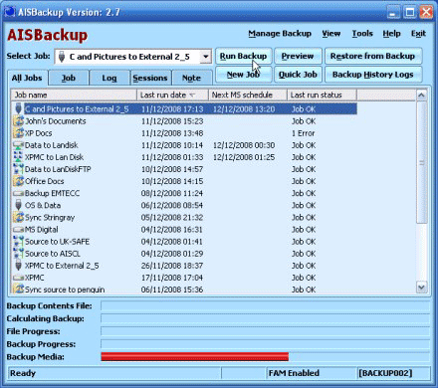Click the Preview button

[x=298, y=56]
